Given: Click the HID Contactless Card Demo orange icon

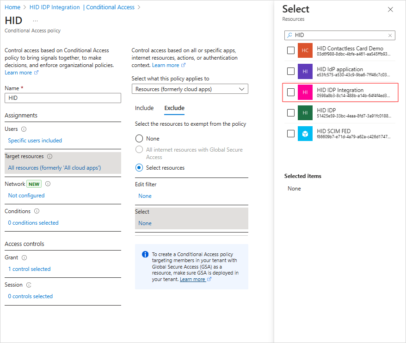Looking at the screenshot, I should 305,50.
